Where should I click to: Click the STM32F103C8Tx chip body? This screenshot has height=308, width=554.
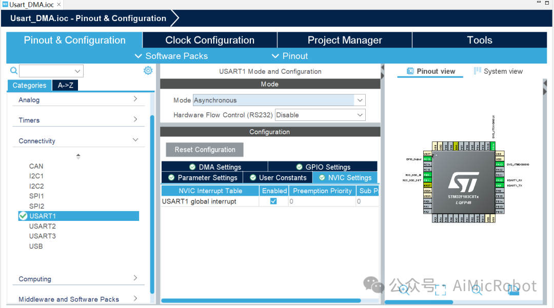463,182
